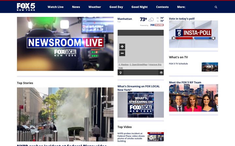Viewport: 235px width, 146px height.
Task: Click the Mapbox attribution link
Action: click(124, 65)
